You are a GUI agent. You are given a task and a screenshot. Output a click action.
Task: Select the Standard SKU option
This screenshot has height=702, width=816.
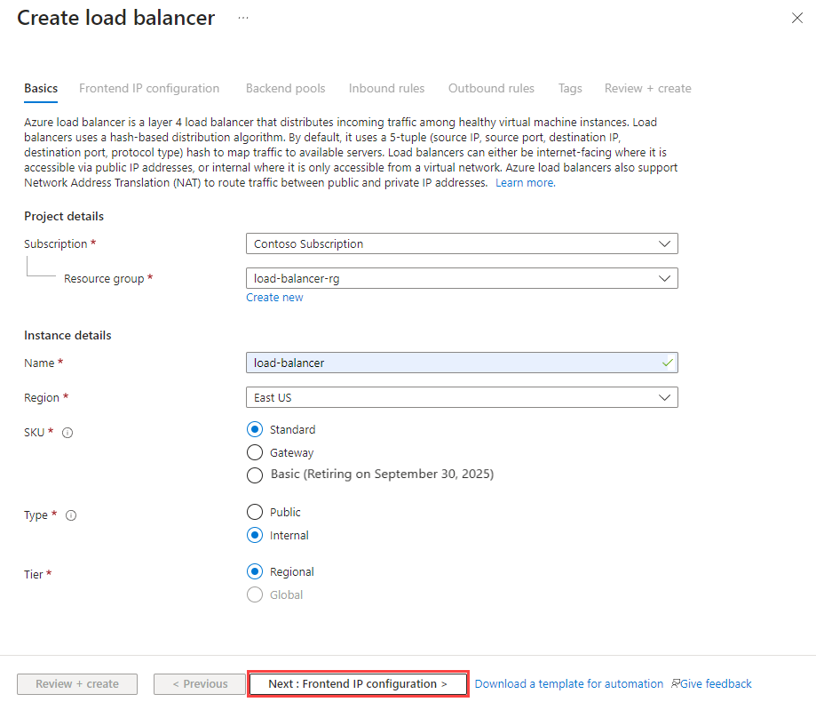point(255,429)
